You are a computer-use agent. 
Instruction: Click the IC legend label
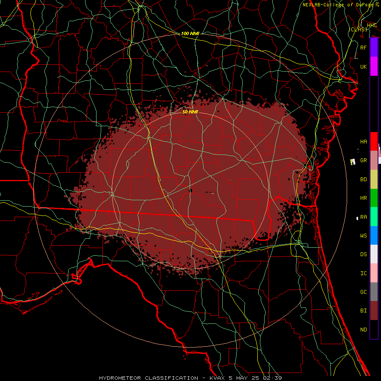pos(363,273)
